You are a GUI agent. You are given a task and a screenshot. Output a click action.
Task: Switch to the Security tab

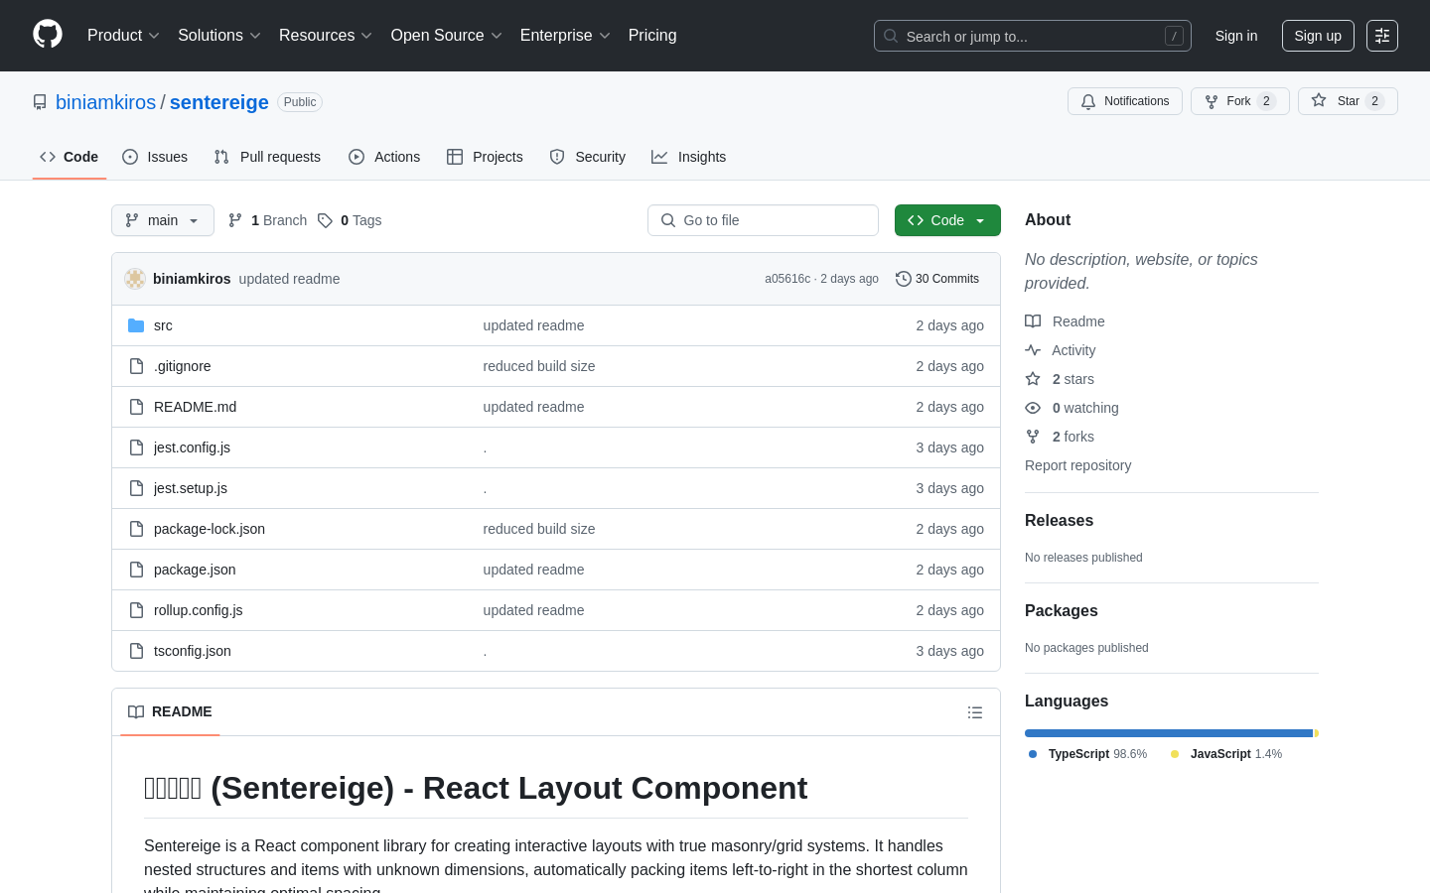(x=588, y=157)
